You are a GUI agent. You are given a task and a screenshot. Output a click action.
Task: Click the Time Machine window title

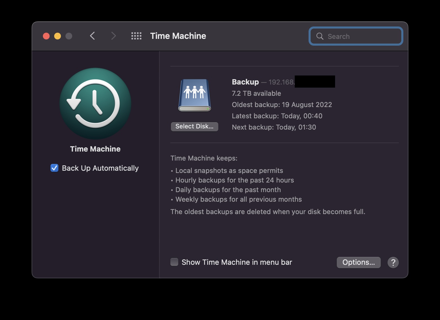(x=178, y=36)
